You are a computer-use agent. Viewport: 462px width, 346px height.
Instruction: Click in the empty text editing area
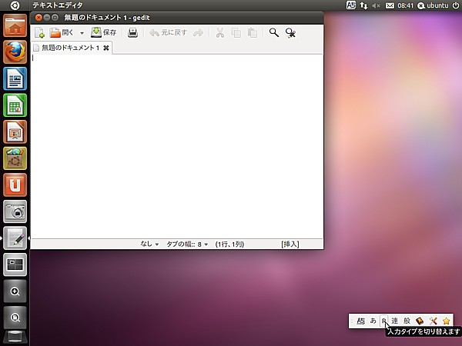[x=177, y=146]
